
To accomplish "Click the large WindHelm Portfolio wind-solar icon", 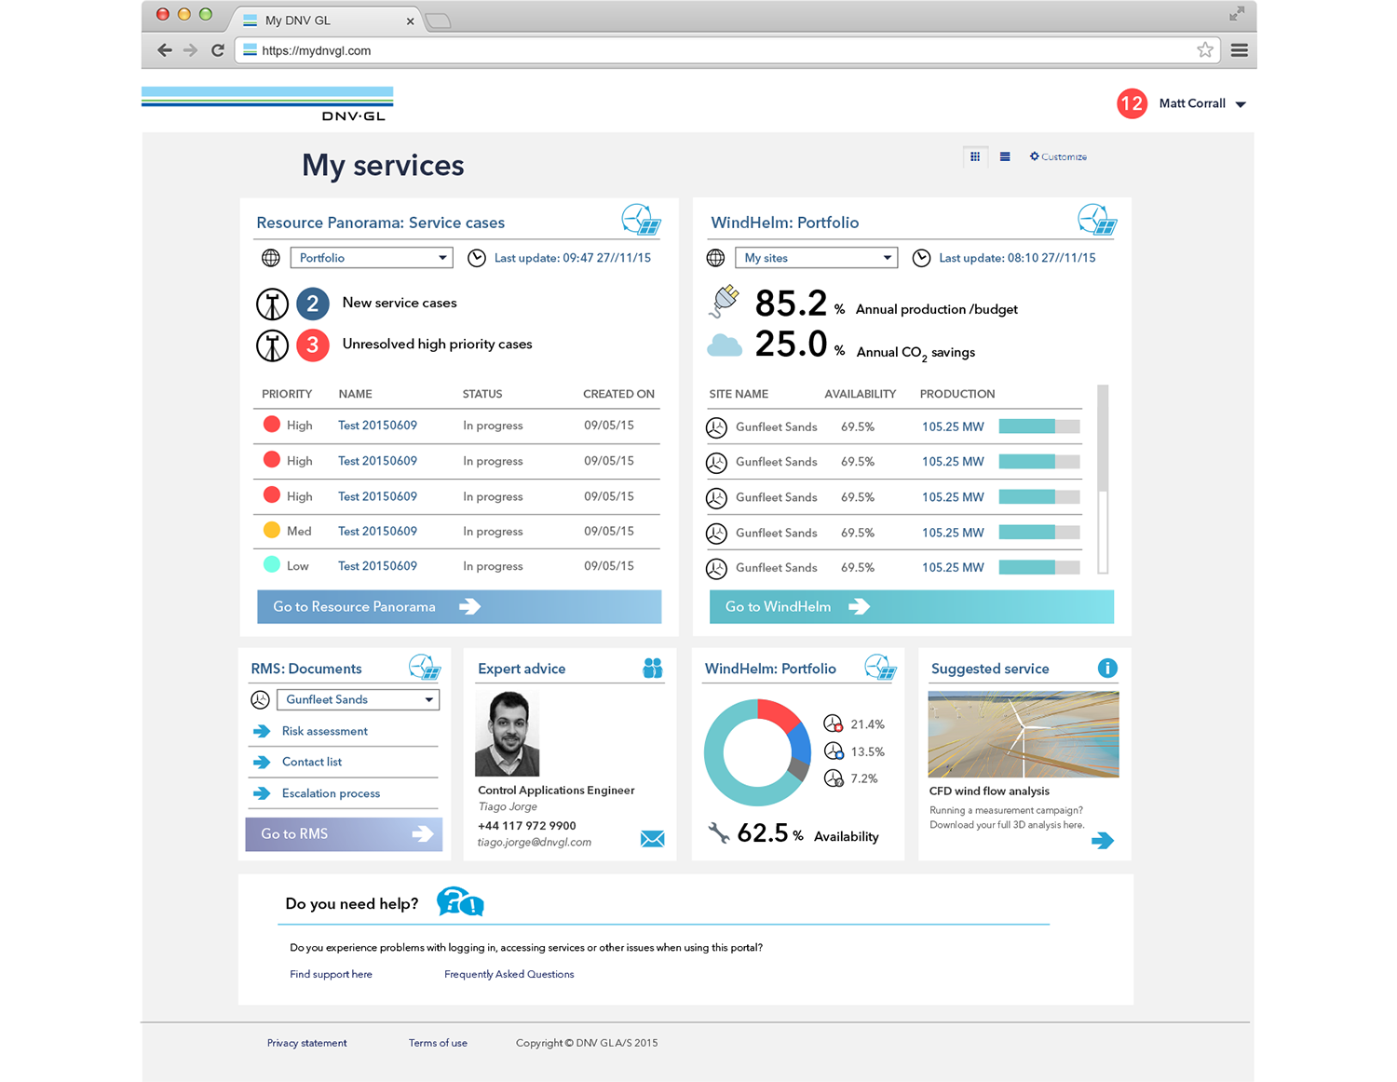I will [1097, 220].
